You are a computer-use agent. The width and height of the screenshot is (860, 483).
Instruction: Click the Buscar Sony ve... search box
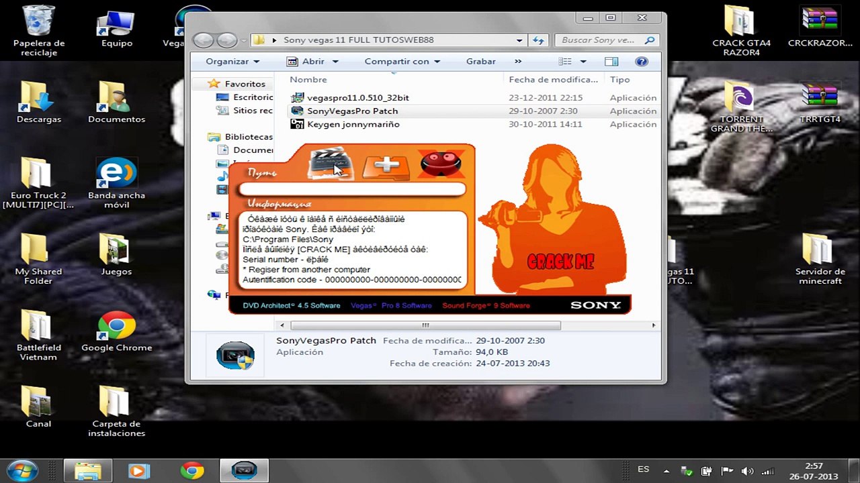pyautogui.click(x=606, y=40)
